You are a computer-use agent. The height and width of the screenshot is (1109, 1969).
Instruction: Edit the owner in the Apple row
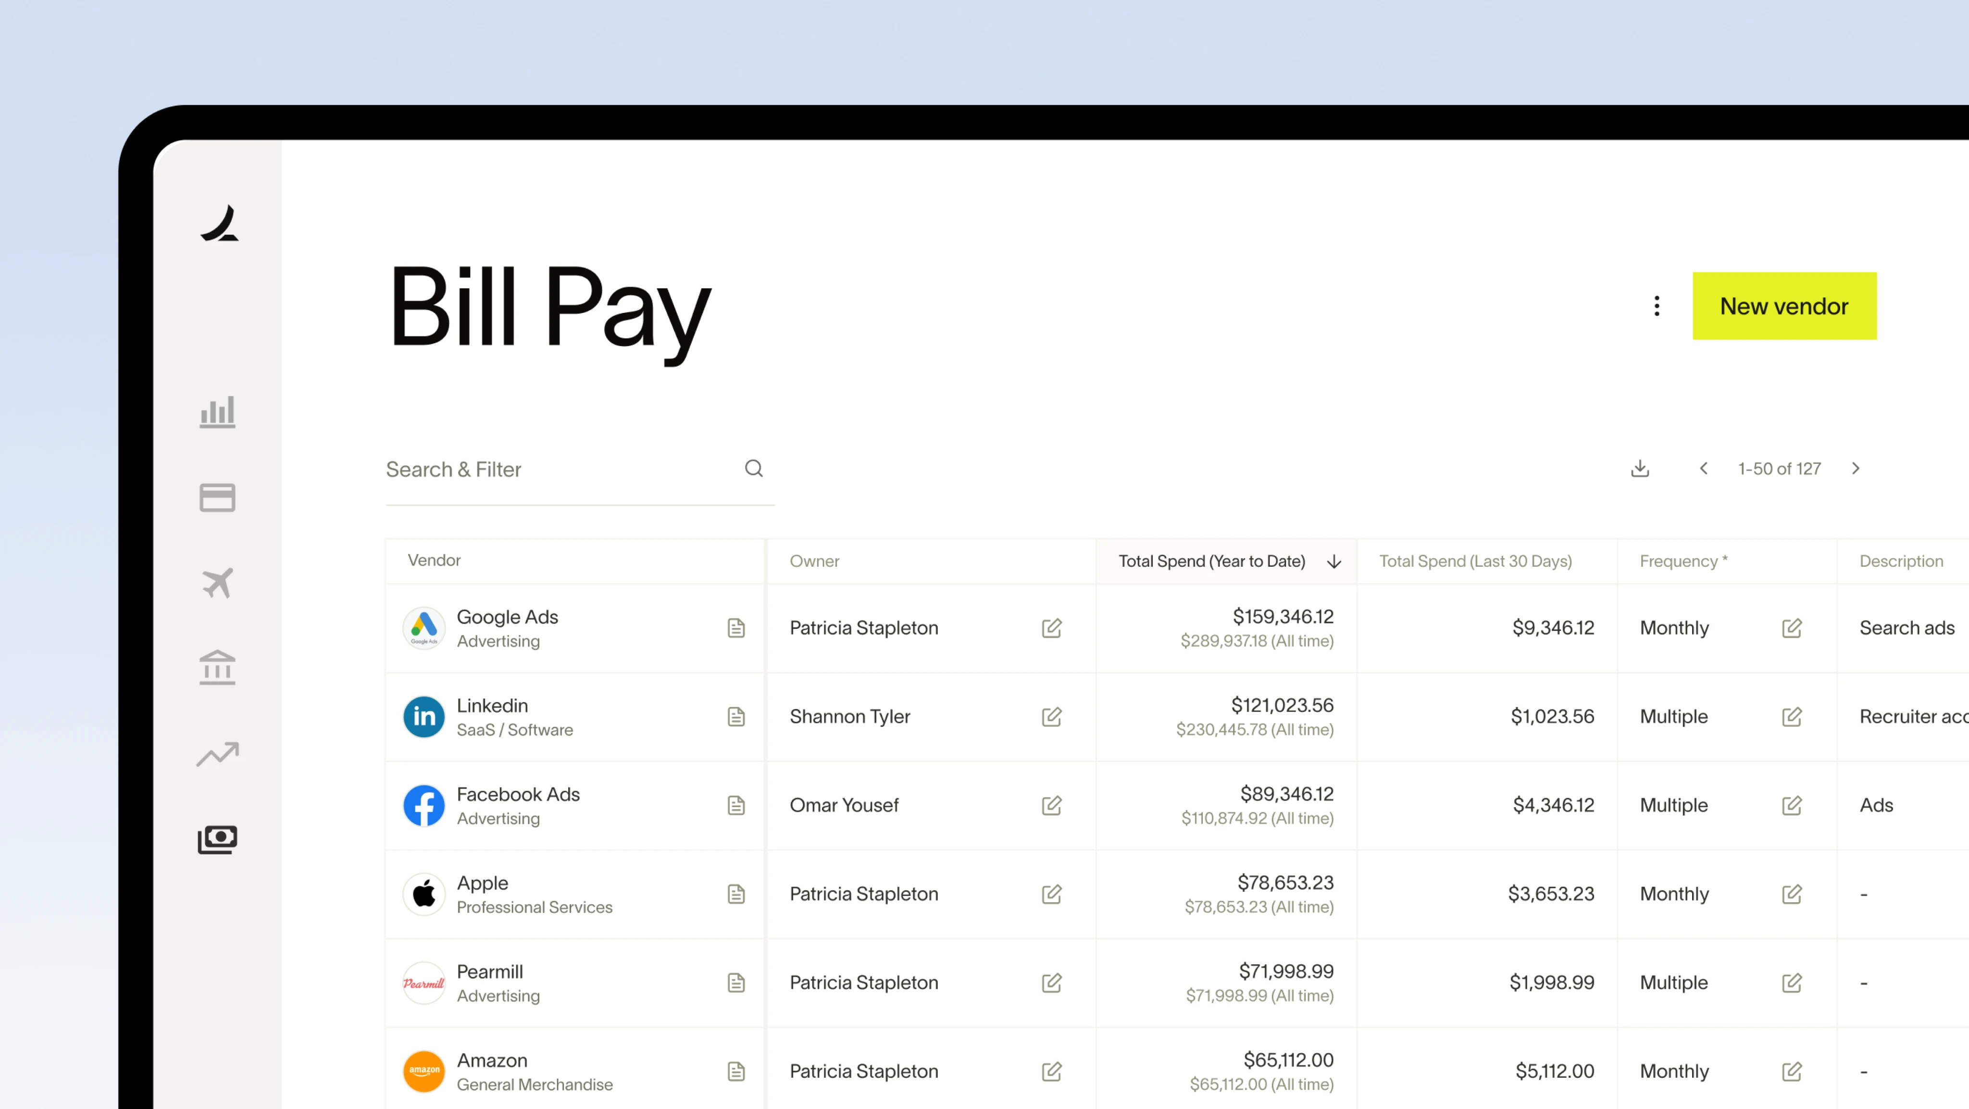(x=1052, y=894)
